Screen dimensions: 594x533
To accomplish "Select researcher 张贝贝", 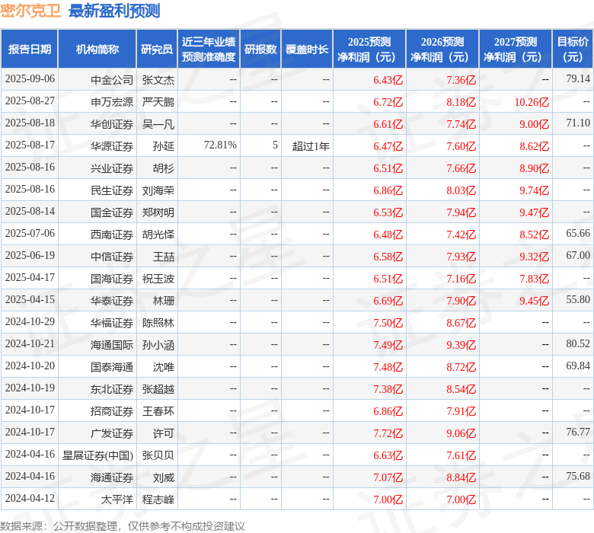I will tap(158, 455).
